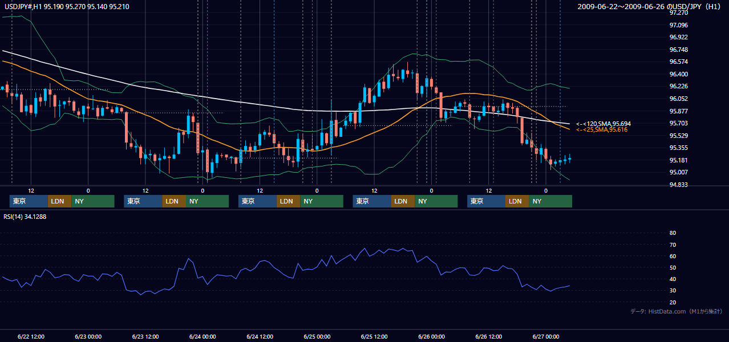729x342 pixels.
Task: Click the 120 SMA 95.694 label
Action: tap(604, 124)
